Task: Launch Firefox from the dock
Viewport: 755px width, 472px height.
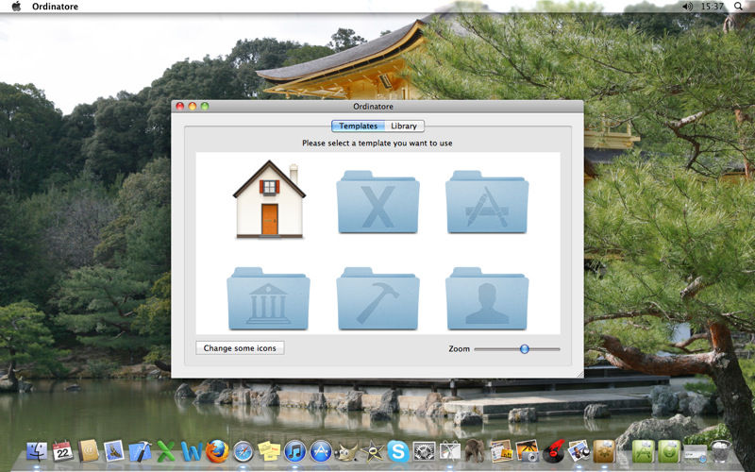Action: (218, 451)
